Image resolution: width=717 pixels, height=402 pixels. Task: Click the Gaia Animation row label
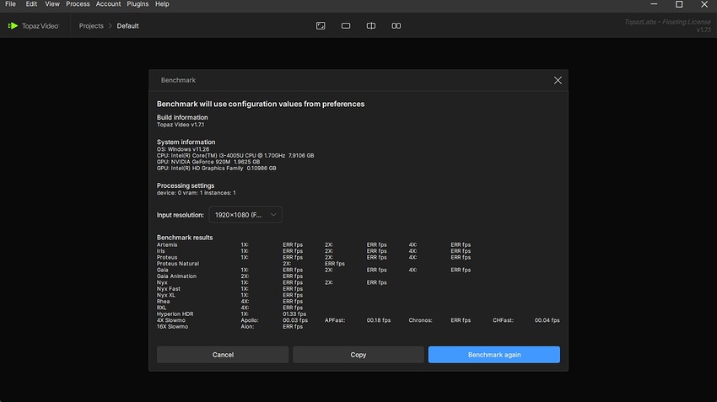(x=176, y=276)
